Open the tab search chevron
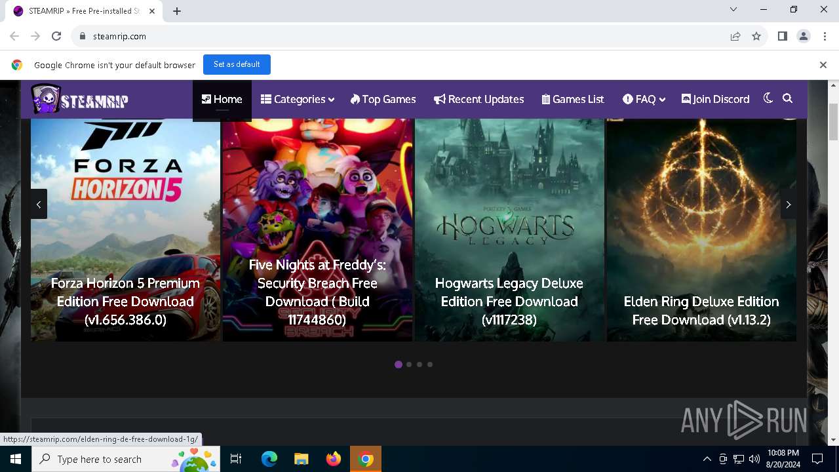Image resolution: width=839 pixels, height=472 pixels. [x=733, y=9]
